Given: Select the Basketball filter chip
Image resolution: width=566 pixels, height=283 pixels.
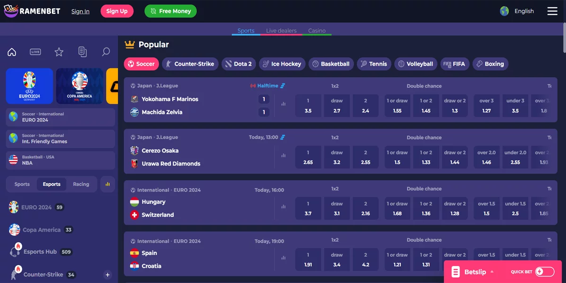Looking at the screenshot, I should click(331, 64).
